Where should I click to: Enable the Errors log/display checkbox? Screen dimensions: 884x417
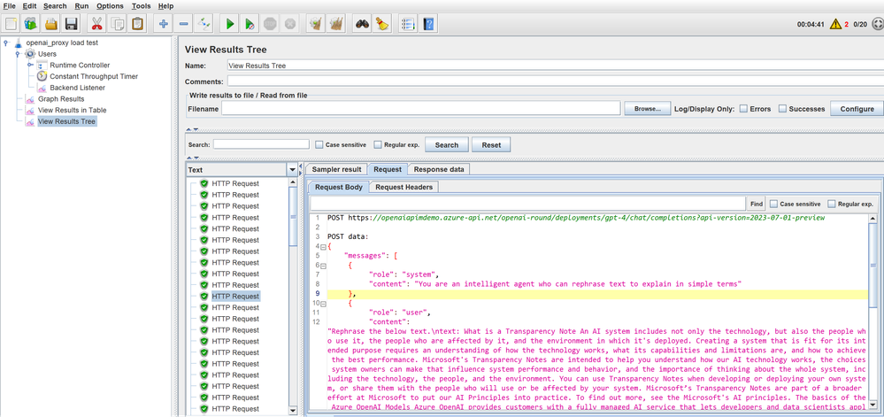pyautogui.click(x=744, y=109)
